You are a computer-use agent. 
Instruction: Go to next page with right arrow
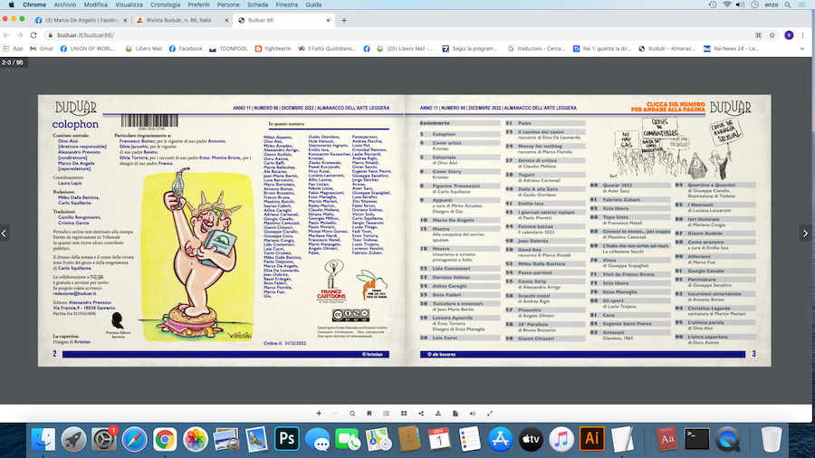tap(805, 234)
